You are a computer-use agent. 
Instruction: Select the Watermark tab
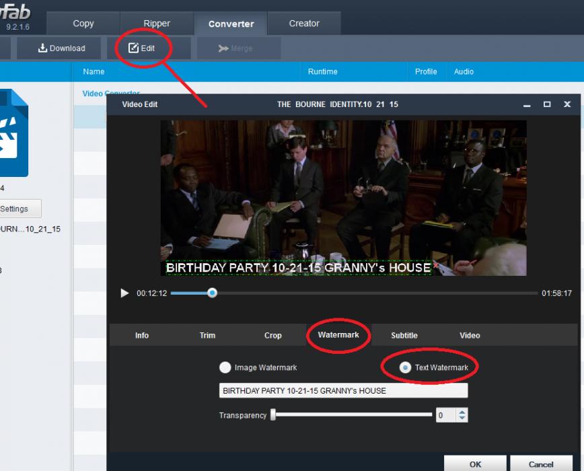338,334
